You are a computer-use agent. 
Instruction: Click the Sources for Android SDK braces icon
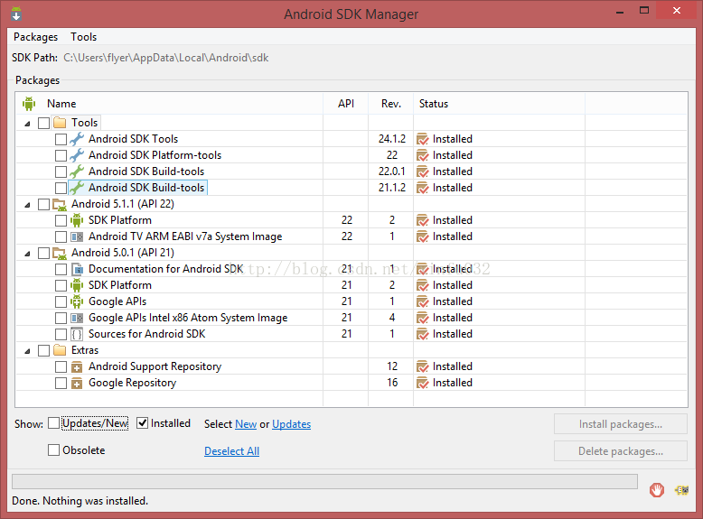(x=77, y=334)
